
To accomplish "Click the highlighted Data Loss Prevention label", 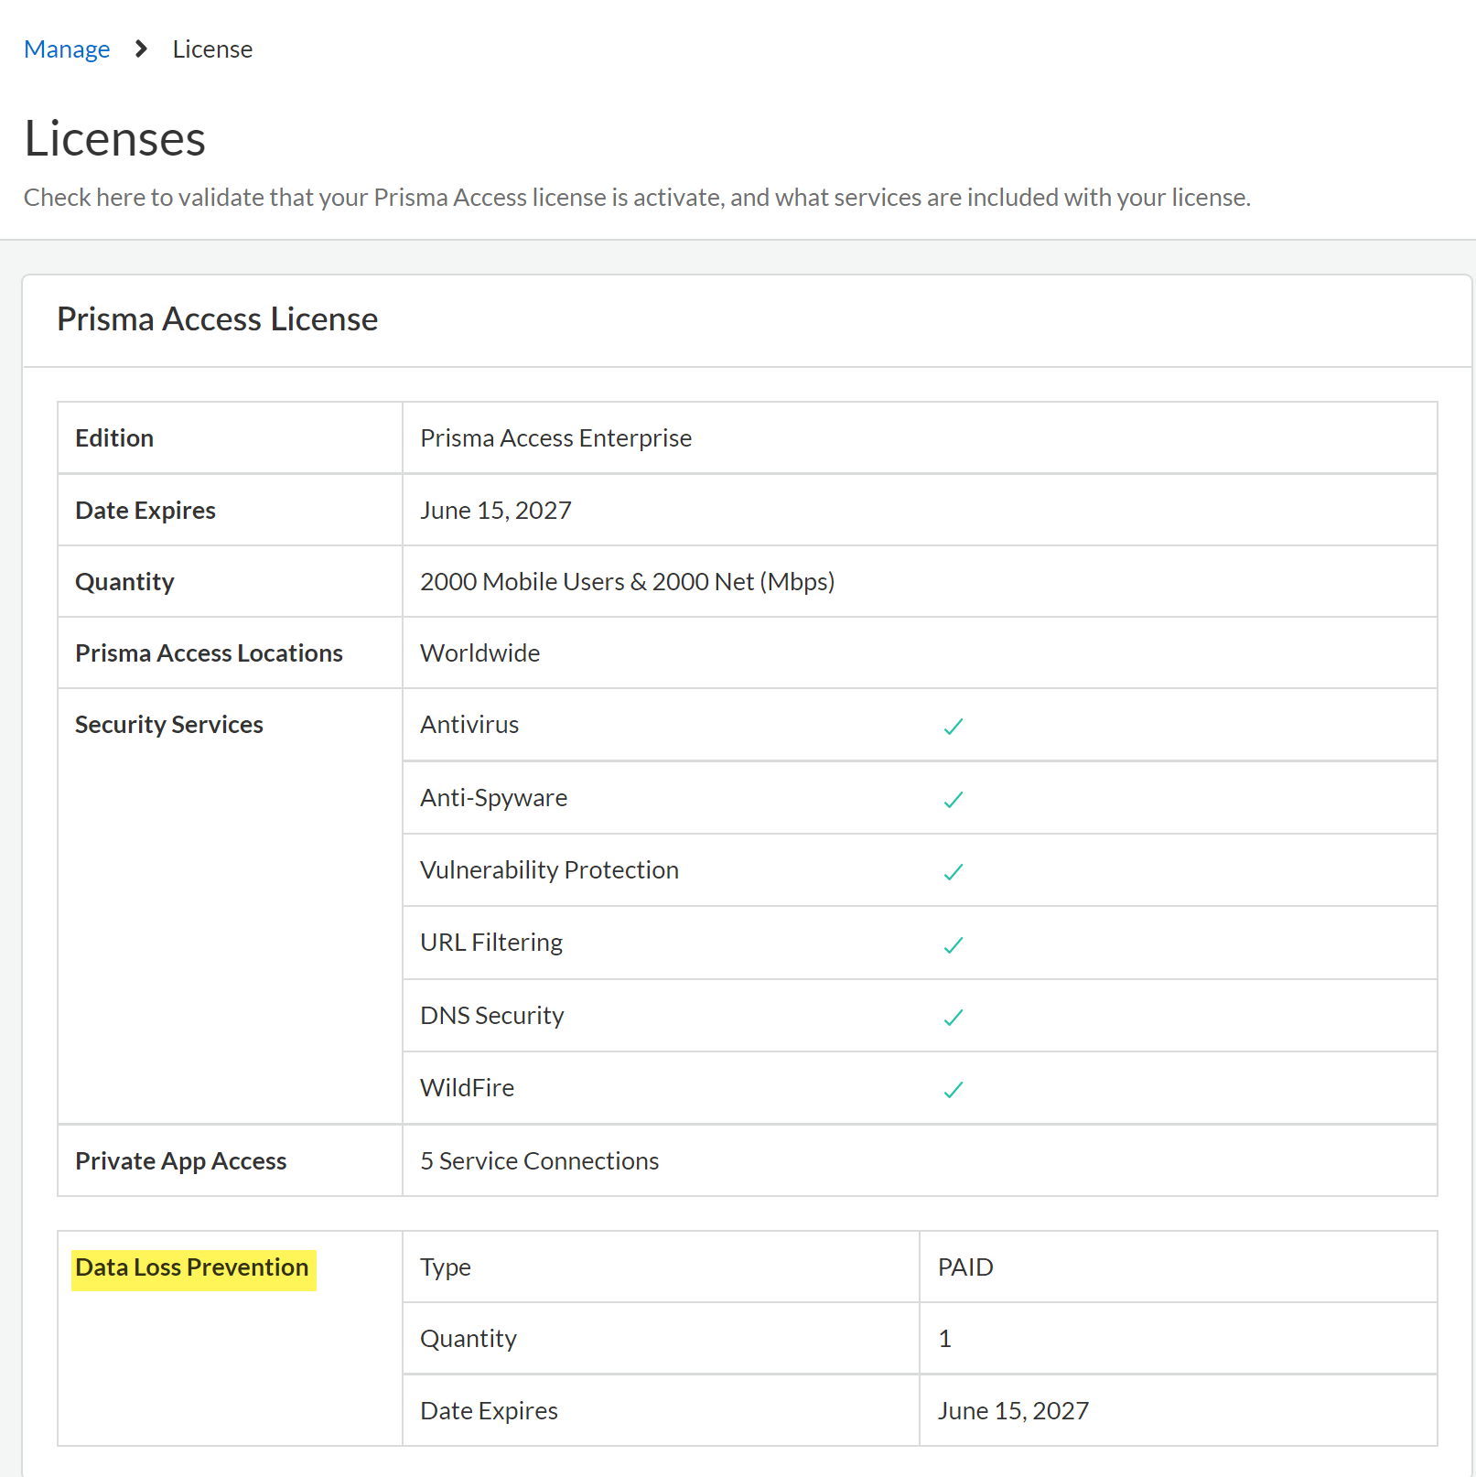I will [x=192, y=1268].
